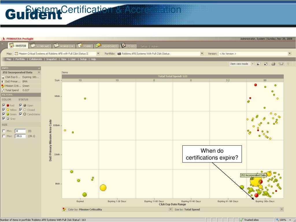Click the Scorecard tab icon
The width and height of the screenshot is (296, 222).
pos(33,45)
